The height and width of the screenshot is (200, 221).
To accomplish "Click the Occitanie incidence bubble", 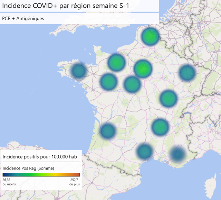I will coord(145,151).
